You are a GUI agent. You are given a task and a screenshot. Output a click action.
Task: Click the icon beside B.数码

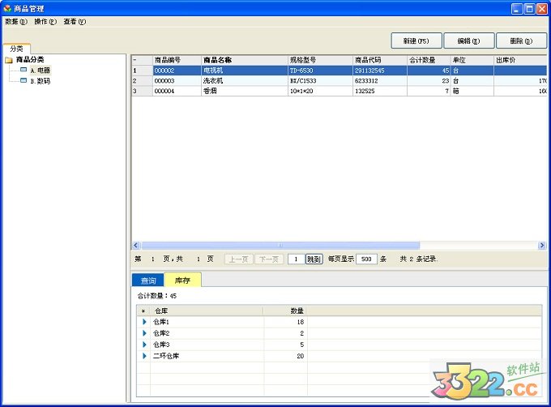(23, 80)
